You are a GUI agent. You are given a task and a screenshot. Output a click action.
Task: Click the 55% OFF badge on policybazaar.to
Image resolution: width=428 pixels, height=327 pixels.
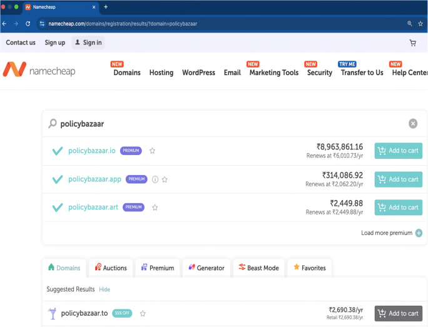tap(122, 313)
